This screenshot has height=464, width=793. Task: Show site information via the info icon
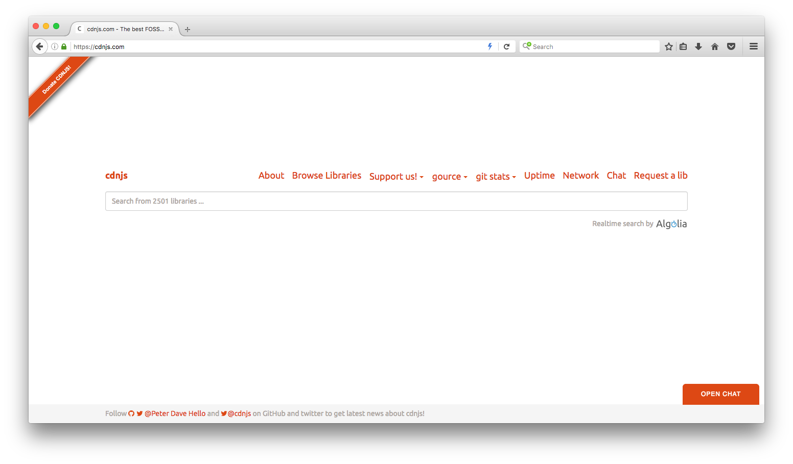(55, 46)
